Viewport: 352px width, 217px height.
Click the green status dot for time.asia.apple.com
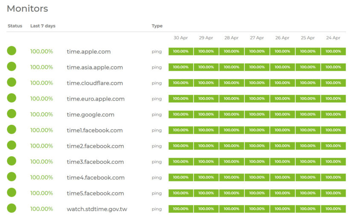tap(12, 66)
